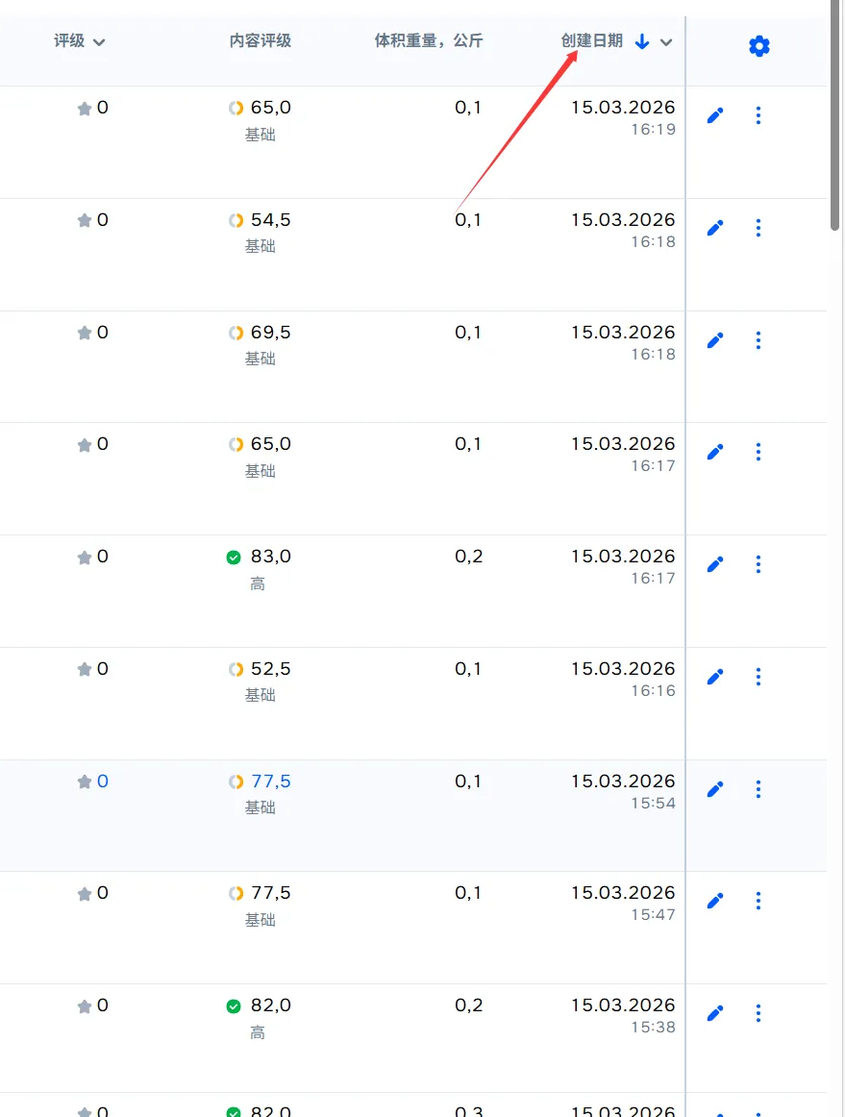Click green check icon beside 83,0

[x=234, y=558]
